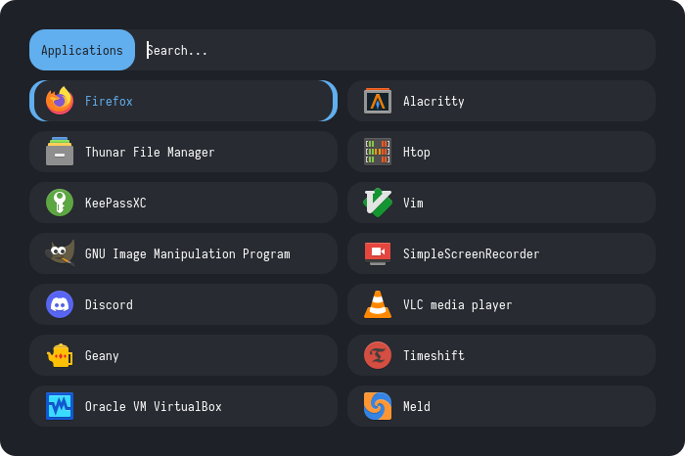
Task: Click the Meld swirl icon
Action: click(378, 406)
